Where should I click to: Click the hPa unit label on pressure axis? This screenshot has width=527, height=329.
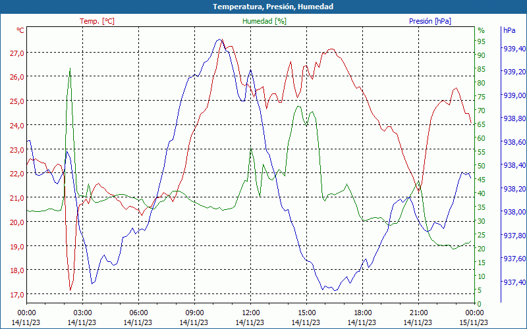pos(509,30)
